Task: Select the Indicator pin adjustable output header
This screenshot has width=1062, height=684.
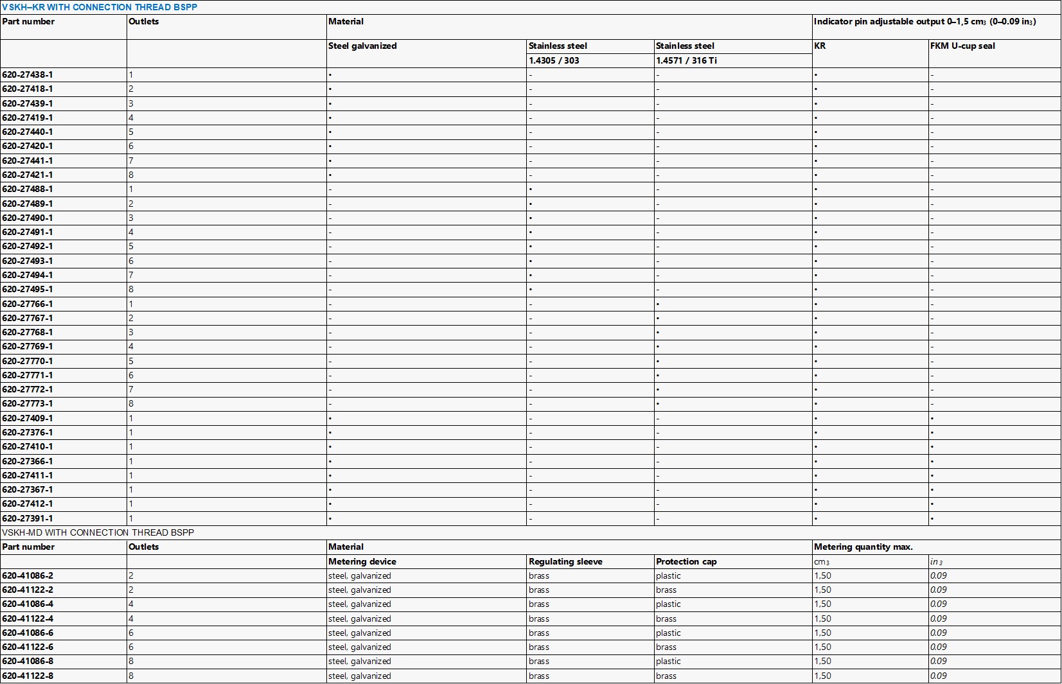Action: click(x=924, y=22)
